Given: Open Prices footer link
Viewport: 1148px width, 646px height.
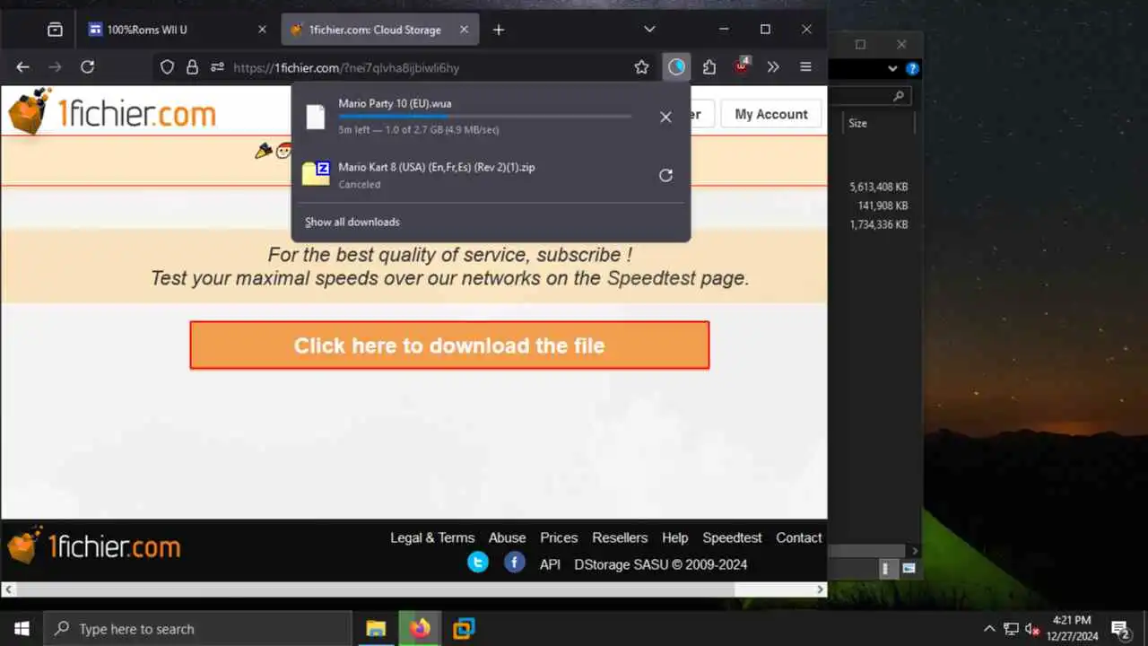Looking at the screenshot, I should pyautogui.click(x=559, y=537).
